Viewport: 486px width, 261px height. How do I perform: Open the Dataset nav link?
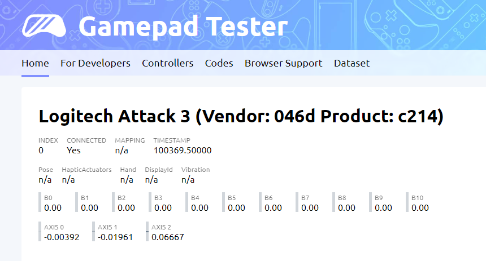(352, 63)
